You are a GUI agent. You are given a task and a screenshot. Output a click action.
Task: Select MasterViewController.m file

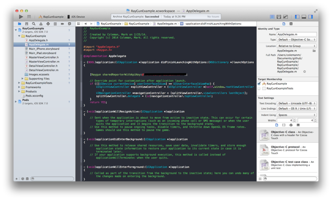tap(44, 62)
